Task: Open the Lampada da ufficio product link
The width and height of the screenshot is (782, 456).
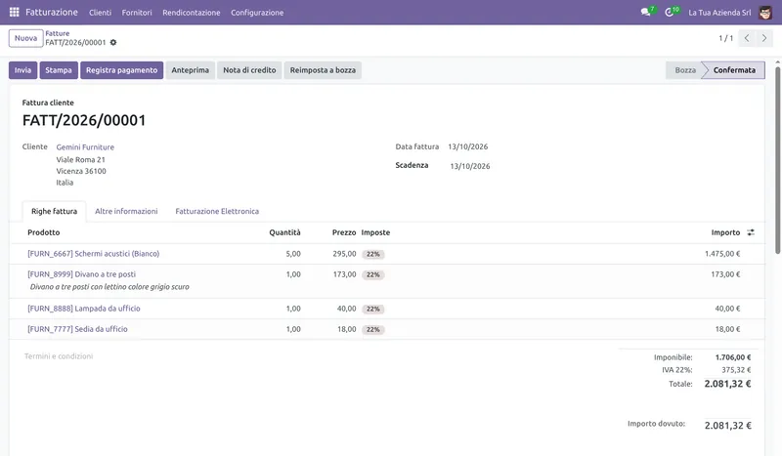Action: click(84, 309)
